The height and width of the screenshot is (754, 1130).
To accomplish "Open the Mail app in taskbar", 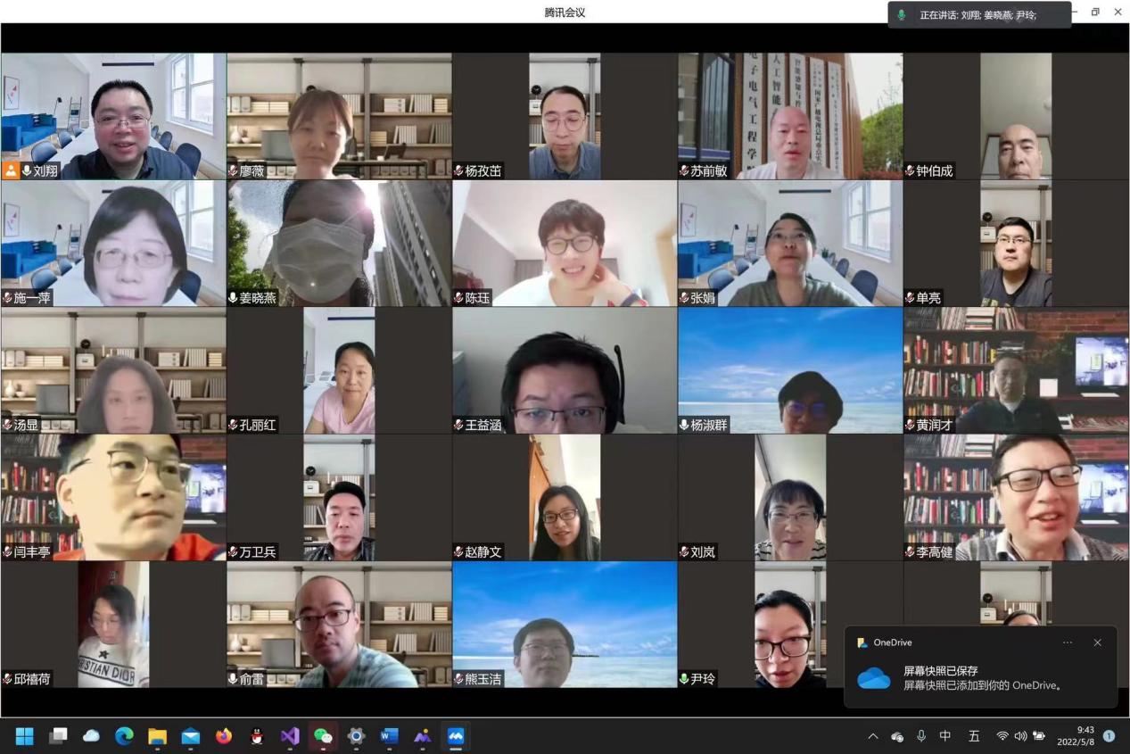I will [190, 736].
